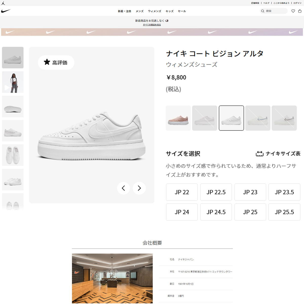Viewport: 304px width, 304px height.
Task: Click the 店舗検索 link
Action: 255,3
